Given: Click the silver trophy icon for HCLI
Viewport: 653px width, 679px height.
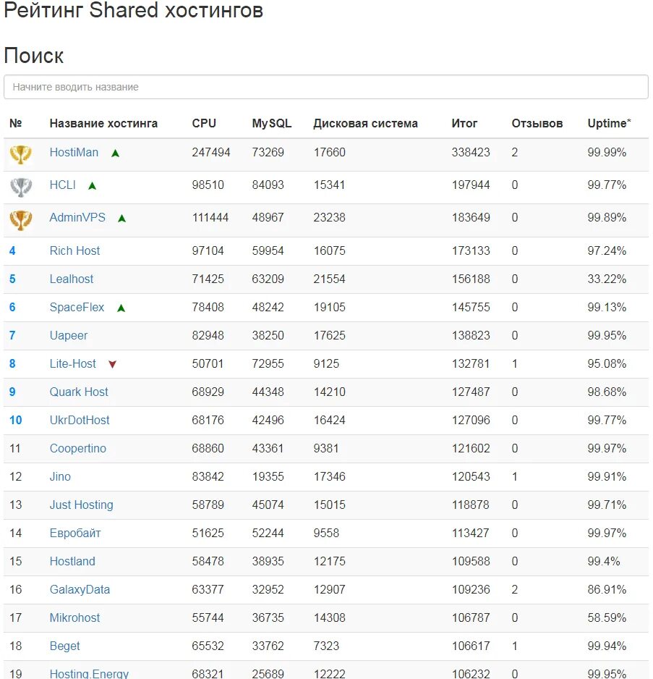Looking at the screenshot, I should click(20, 187).
